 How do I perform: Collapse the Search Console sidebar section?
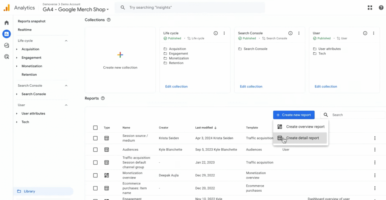tap(66, 85)
